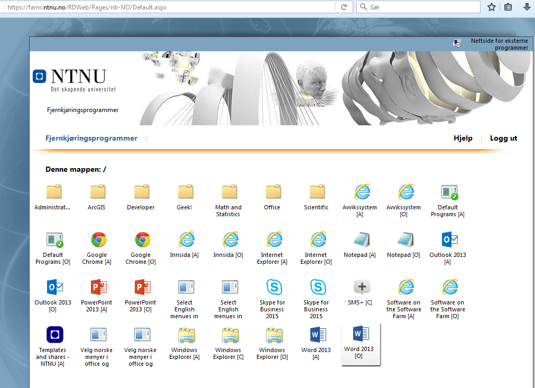Open the browser downloads arrow
Viewport: 535px width, 388px height.
point(527,7)
